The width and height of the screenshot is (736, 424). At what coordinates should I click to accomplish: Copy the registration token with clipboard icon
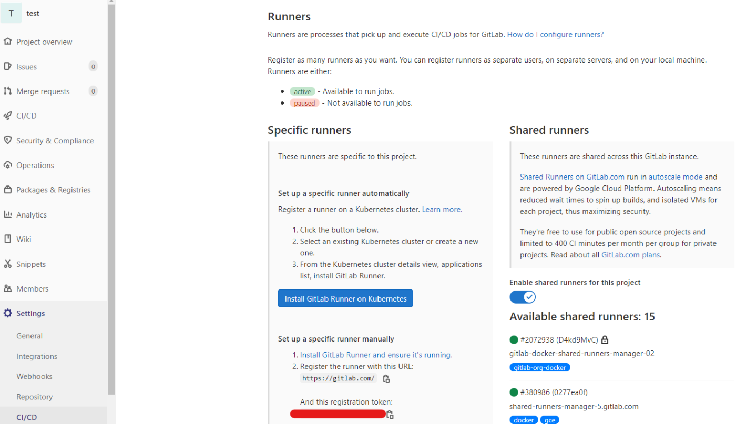[x=390, y=415]
